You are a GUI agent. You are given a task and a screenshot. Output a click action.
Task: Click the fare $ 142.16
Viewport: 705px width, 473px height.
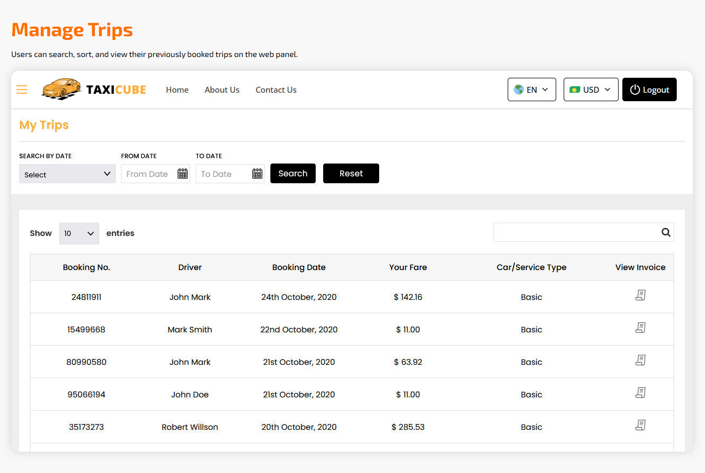pyautogui.click(x=408, y=297)
